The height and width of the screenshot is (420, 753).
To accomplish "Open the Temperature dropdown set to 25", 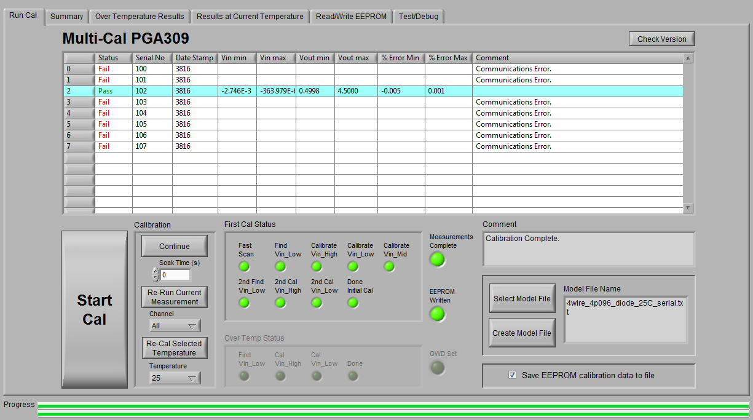I will 175,378.
